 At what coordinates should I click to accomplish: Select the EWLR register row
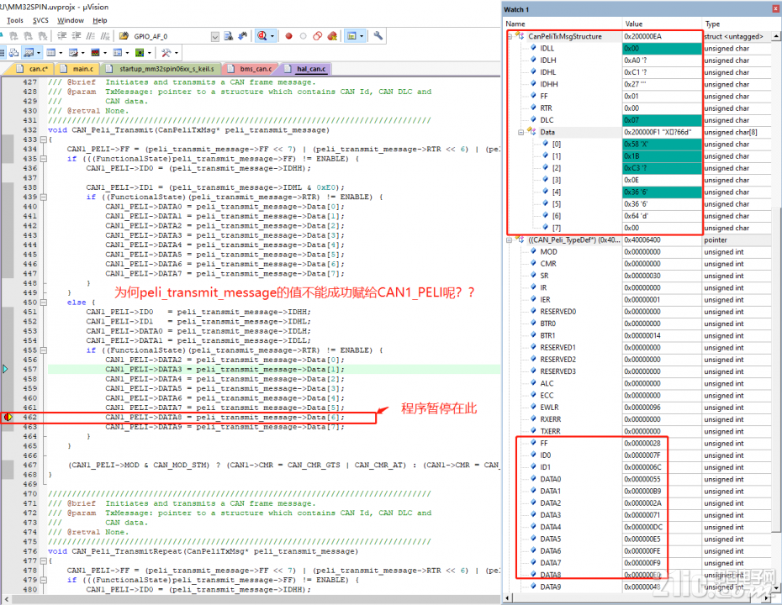coord(637,408)
